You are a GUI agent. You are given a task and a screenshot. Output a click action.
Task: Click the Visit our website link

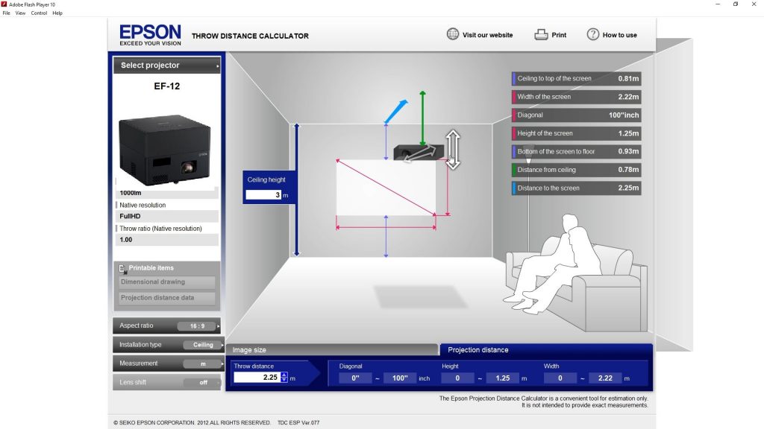[x=487, y=35]
